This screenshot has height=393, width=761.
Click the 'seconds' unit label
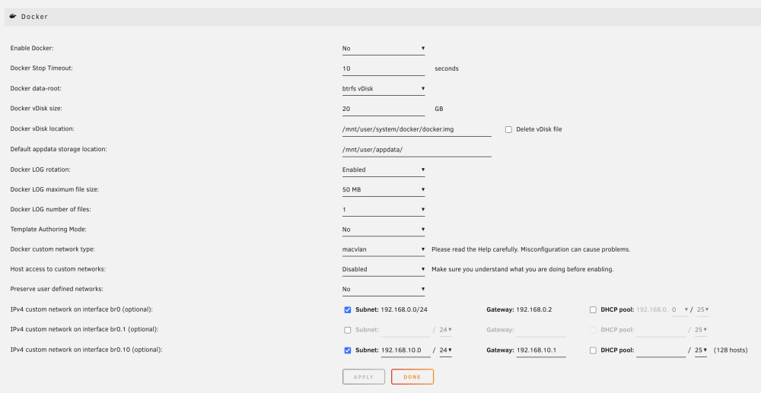click(x=447, y=68)
